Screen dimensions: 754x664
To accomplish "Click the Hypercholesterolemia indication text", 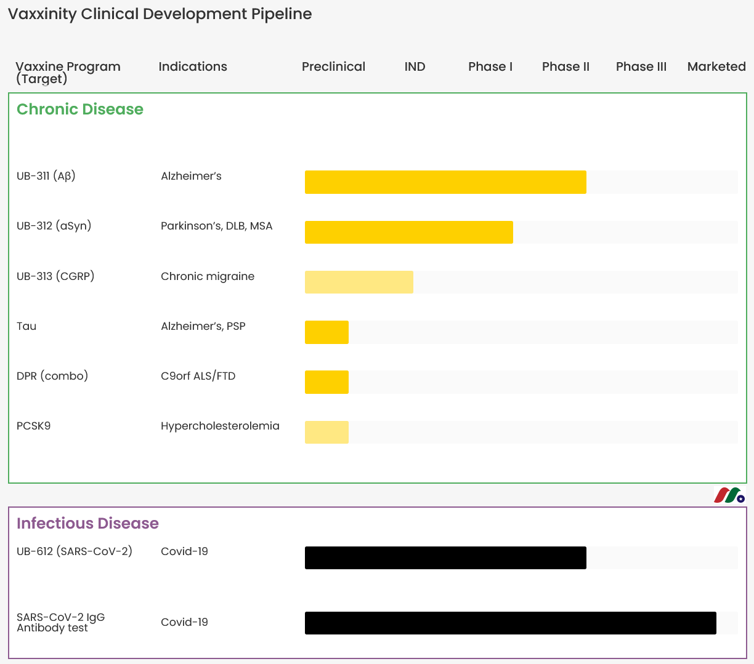I will (220, 426).
